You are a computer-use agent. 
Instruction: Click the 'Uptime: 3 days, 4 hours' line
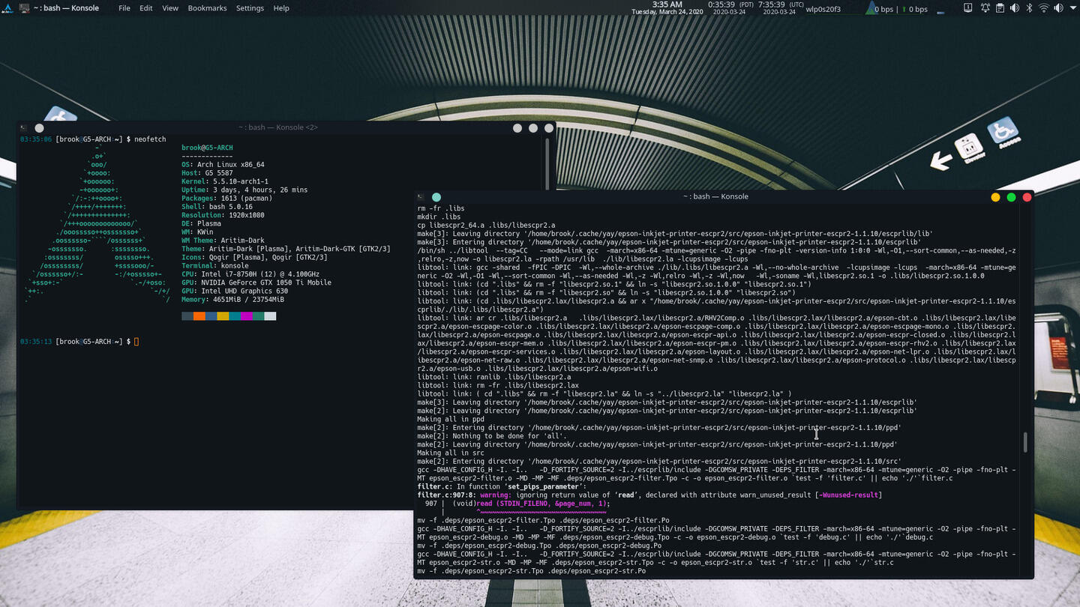point(244,190)
